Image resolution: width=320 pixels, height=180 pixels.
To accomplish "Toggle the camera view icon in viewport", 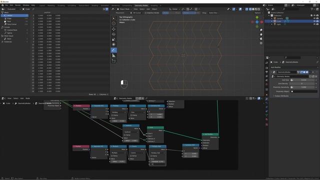I will pyautogui.click(x=261, y=39).
